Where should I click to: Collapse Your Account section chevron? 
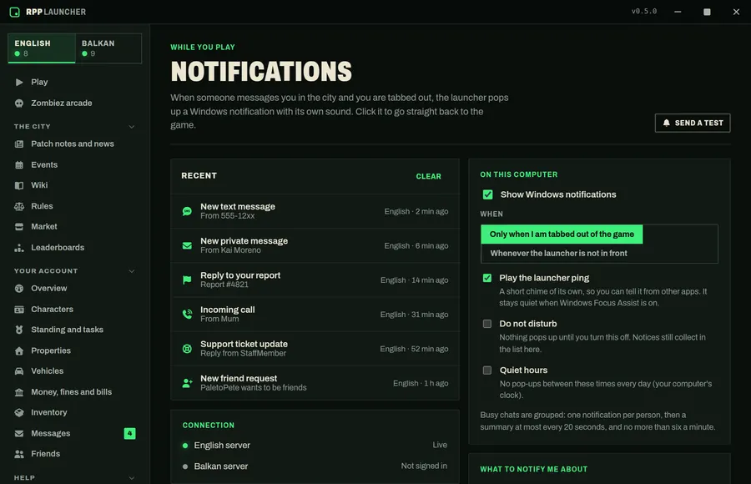[x=132, y=271]
